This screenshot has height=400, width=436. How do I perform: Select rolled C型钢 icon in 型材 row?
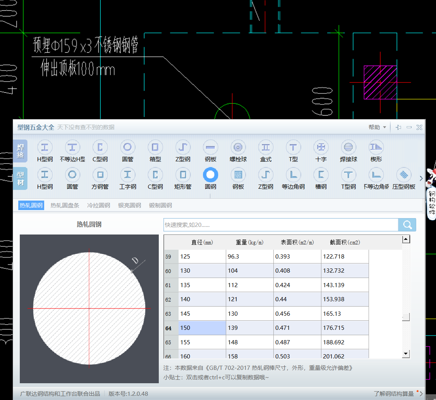click(155, 175)
